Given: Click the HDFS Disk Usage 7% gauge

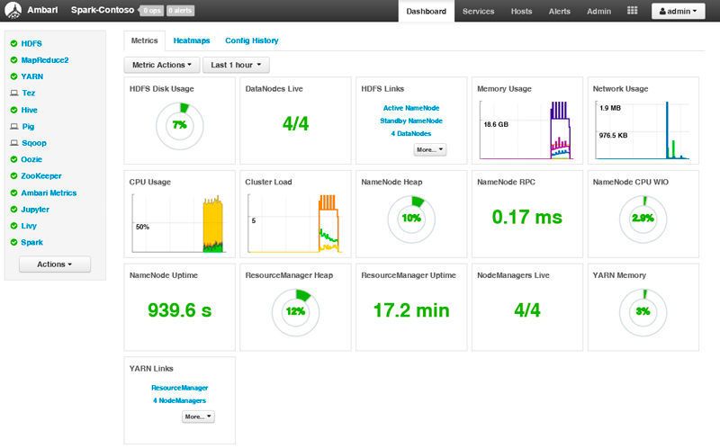Looking at the screenshot, I should pos(179,125).
